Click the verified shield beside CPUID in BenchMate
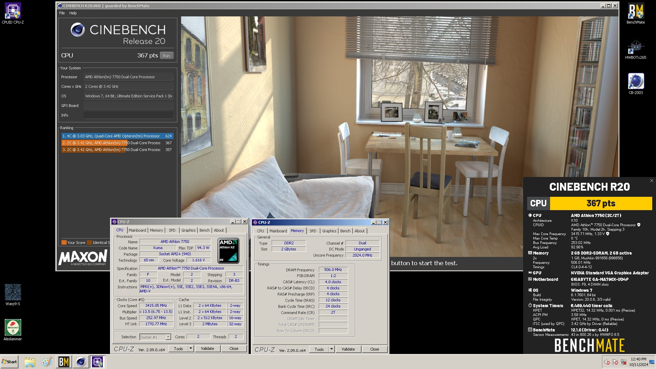The width and height of the screenshot is (656, 369). [639, 225]
